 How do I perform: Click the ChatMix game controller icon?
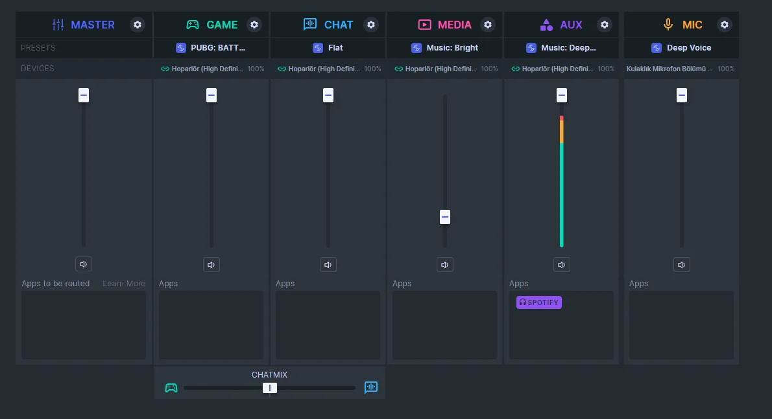point(171,388)
